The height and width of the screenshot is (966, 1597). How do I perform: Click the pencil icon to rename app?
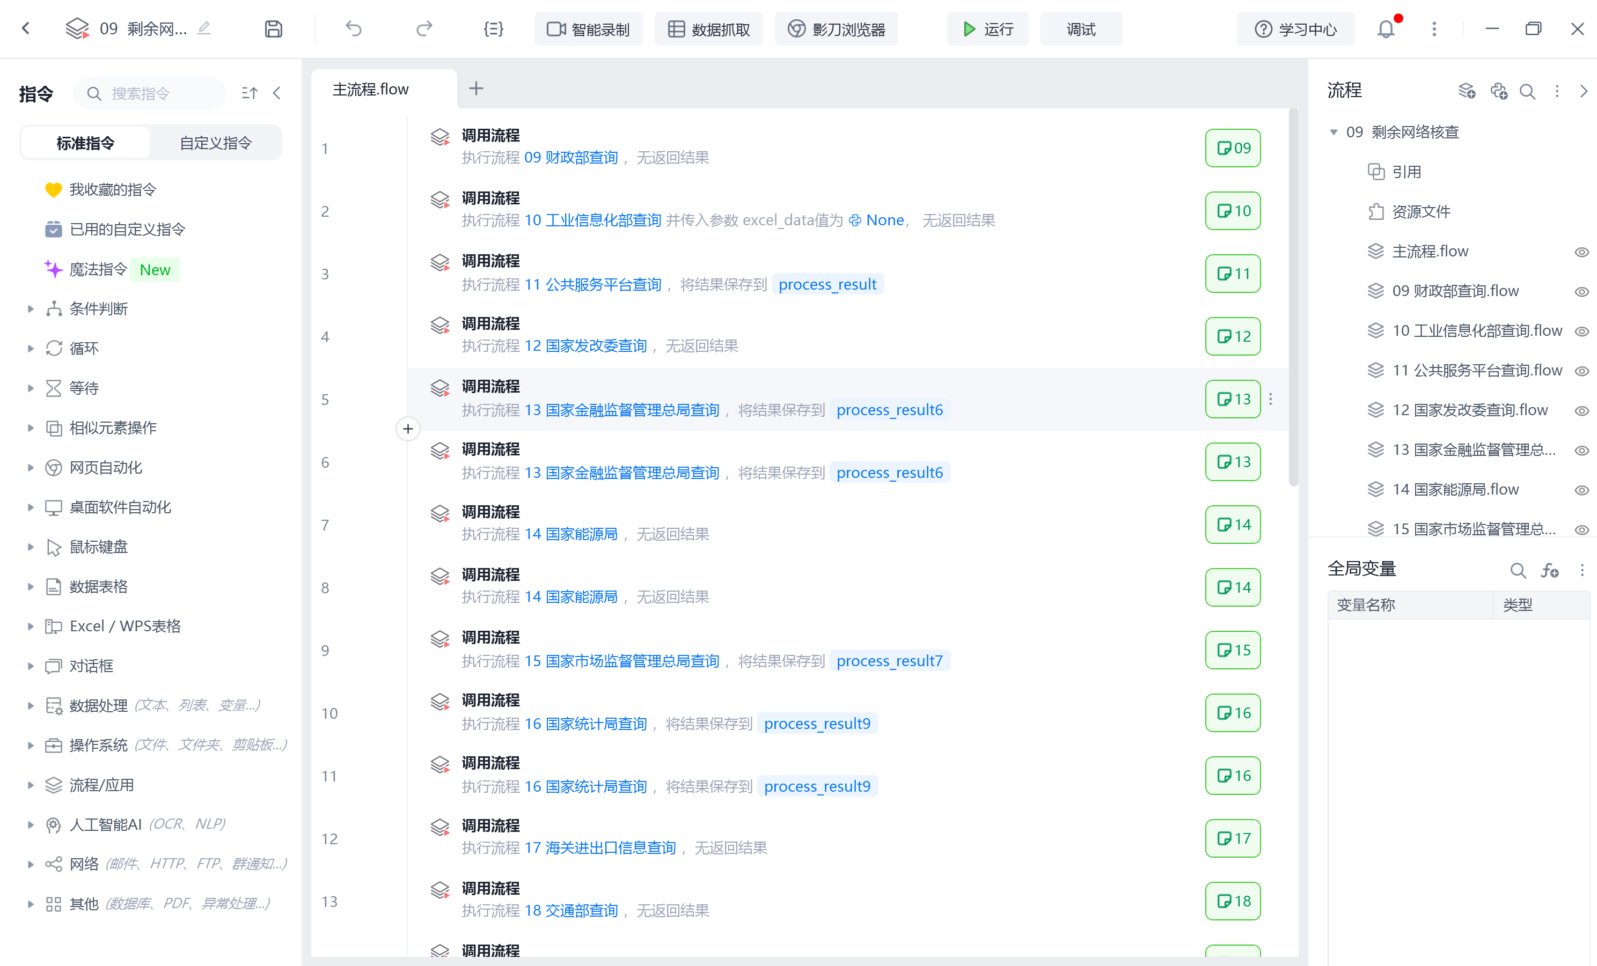[204, 28]
